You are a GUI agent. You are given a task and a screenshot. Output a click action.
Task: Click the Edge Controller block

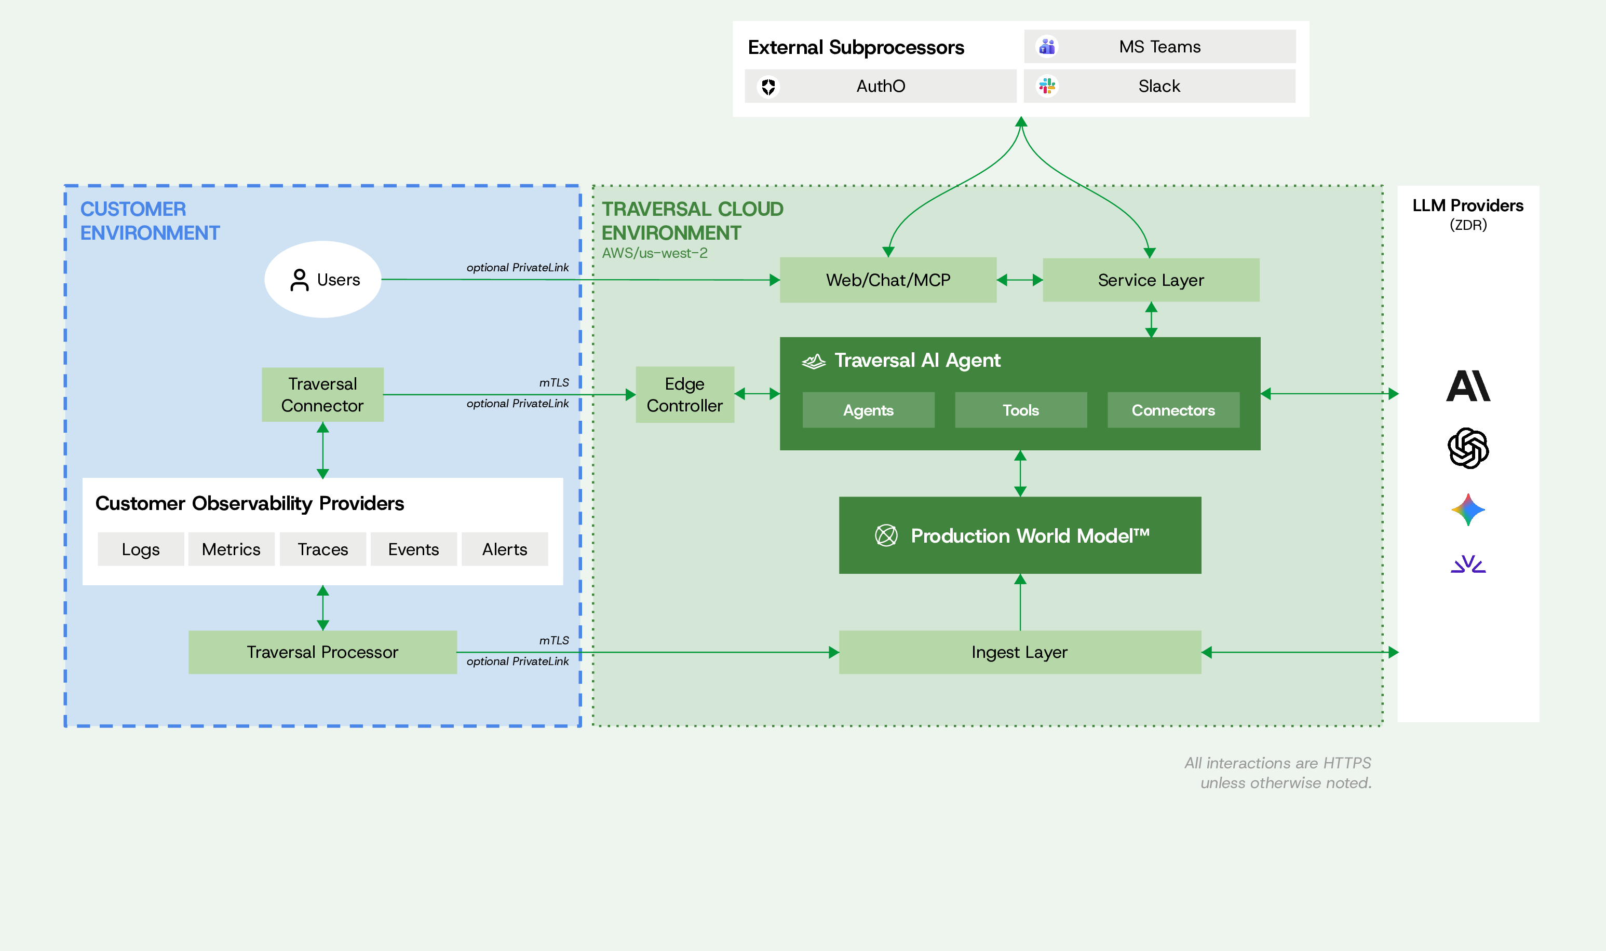click(x=684, y=394)
